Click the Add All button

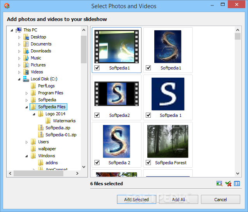178,200
